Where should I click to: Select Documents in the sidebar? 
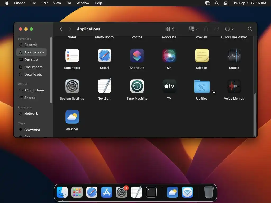pyautogui.click(x=32, y=67)
